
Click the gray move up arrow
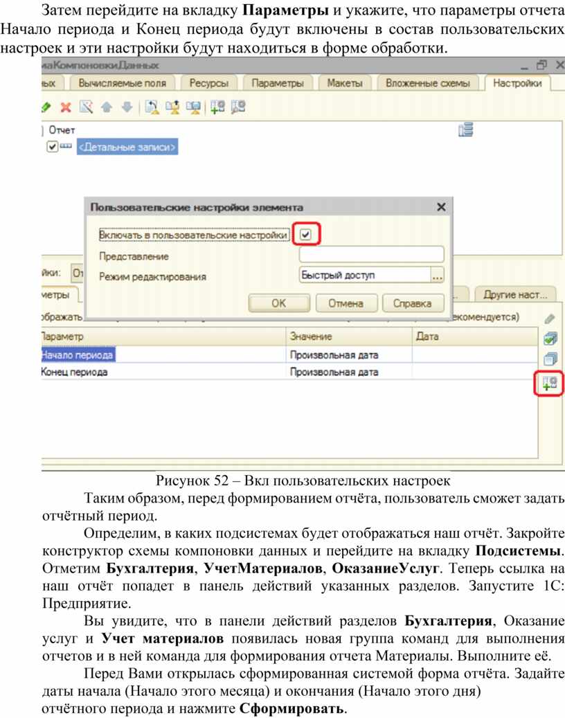click(x=107, y=107)
